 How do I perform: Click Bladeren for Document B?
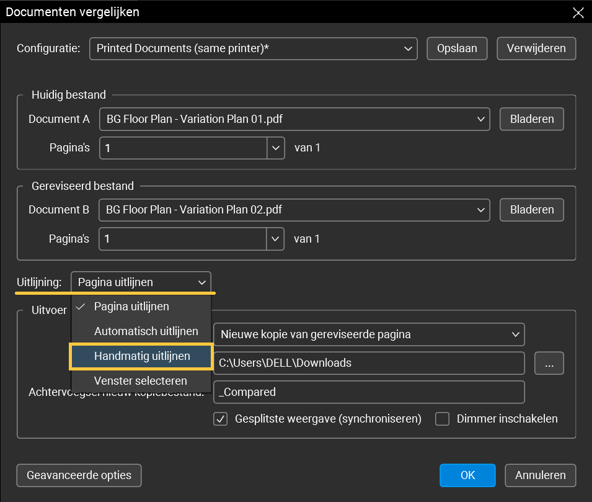click(532, 210)
